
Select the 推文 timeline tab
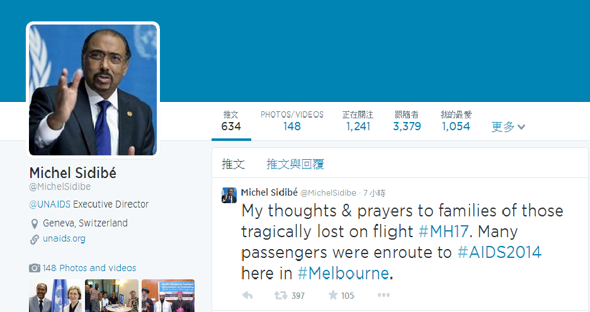233,164
